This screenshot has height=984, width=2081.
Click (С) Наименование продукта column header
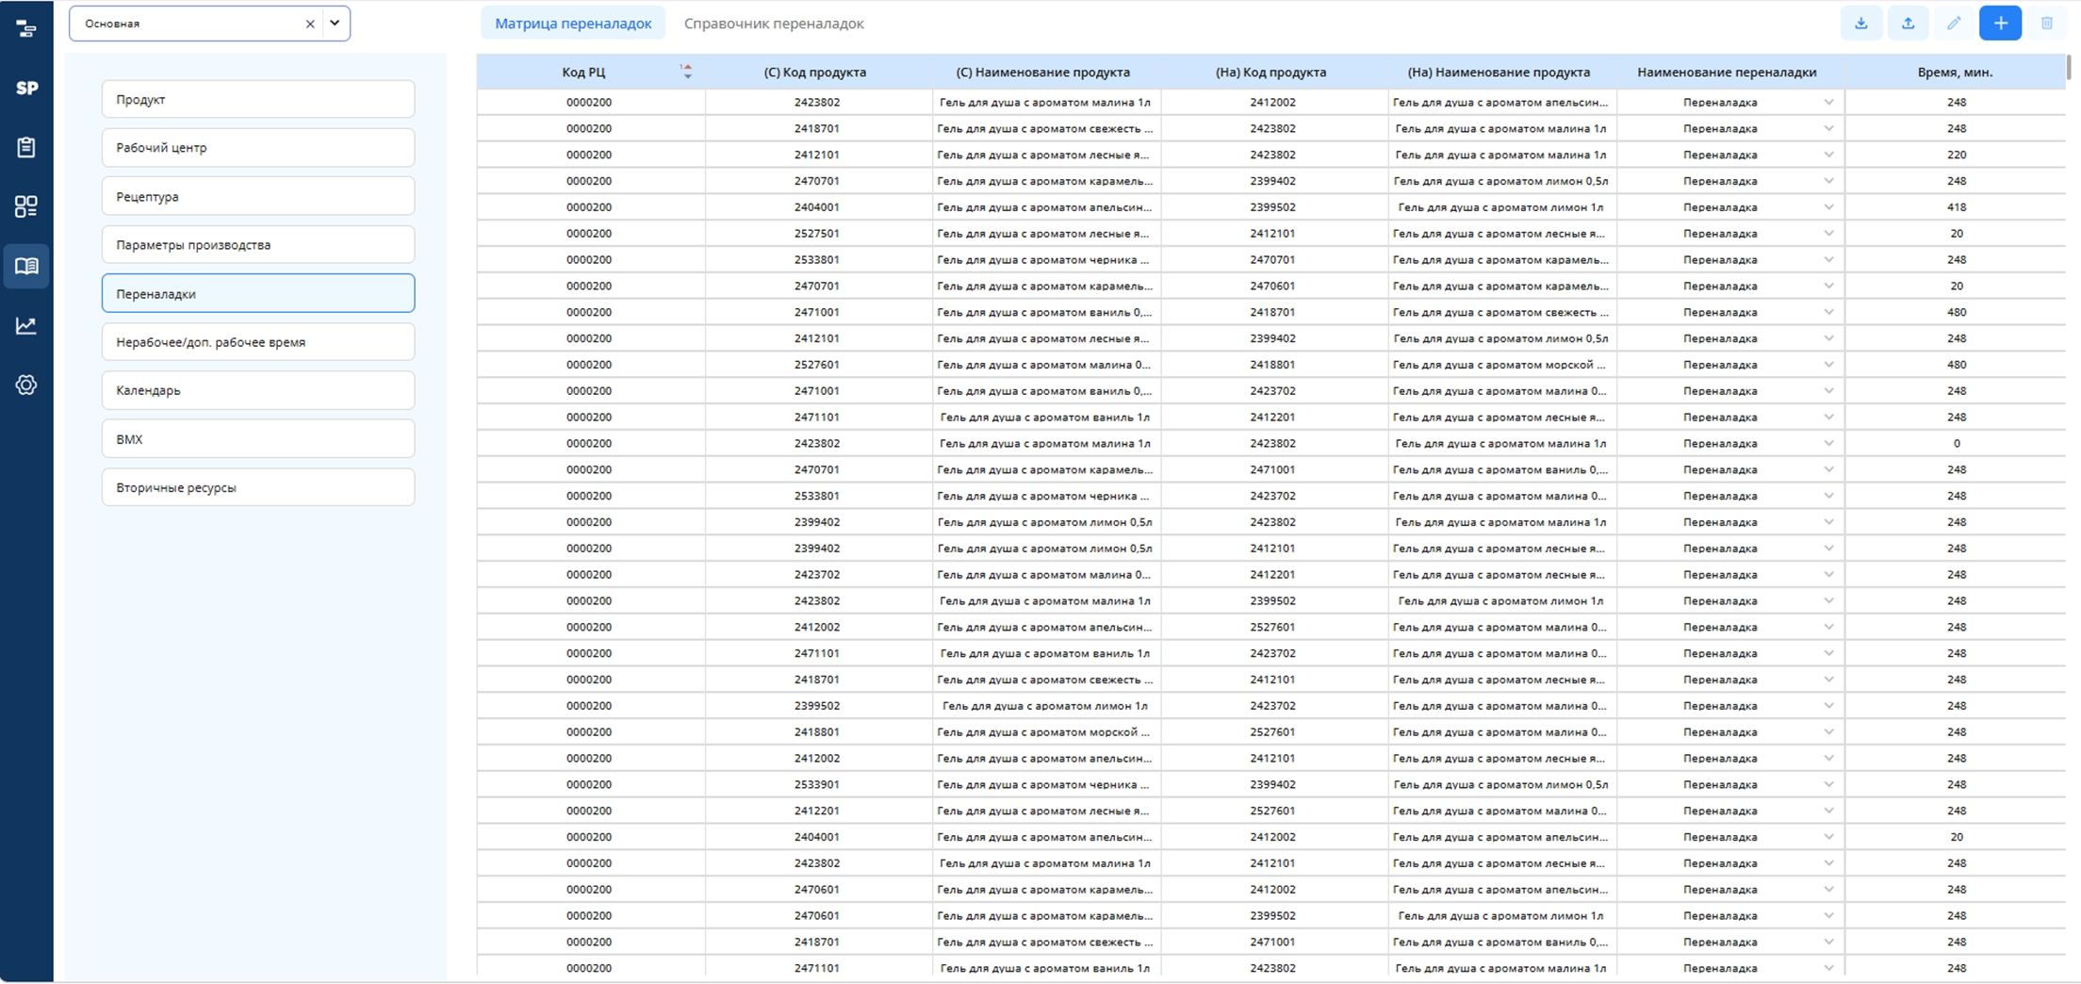1043,72
